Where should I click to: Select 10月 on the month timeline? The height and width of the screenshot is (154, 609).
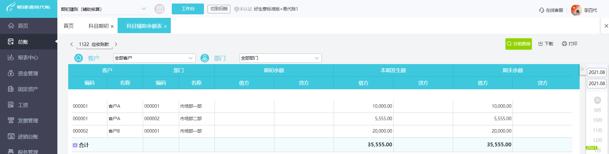click(x=598, y=120)
